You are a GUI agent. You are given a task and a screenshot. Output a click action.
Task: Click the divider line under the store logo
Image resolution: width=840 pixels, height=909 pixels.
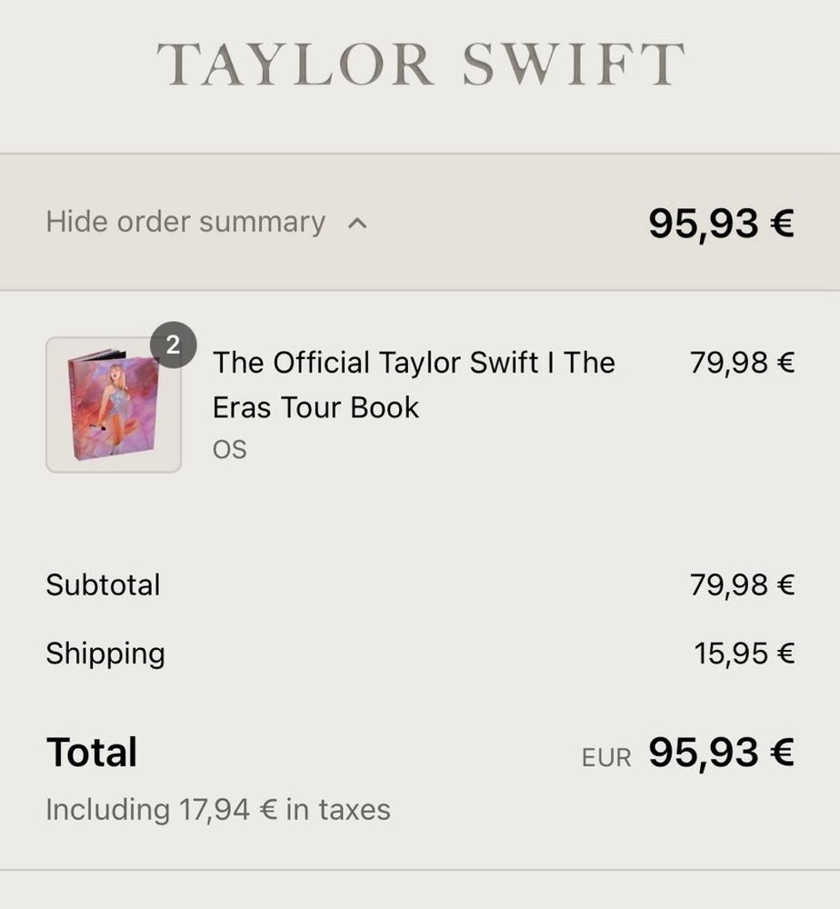click(x=420, y=154)
